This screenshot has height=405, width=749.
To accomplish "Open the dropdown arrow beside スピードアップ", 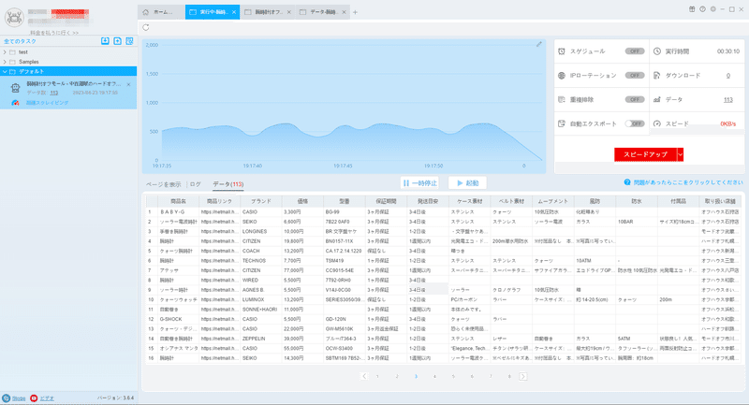I will pyautogui.click(x=681, y=154).
